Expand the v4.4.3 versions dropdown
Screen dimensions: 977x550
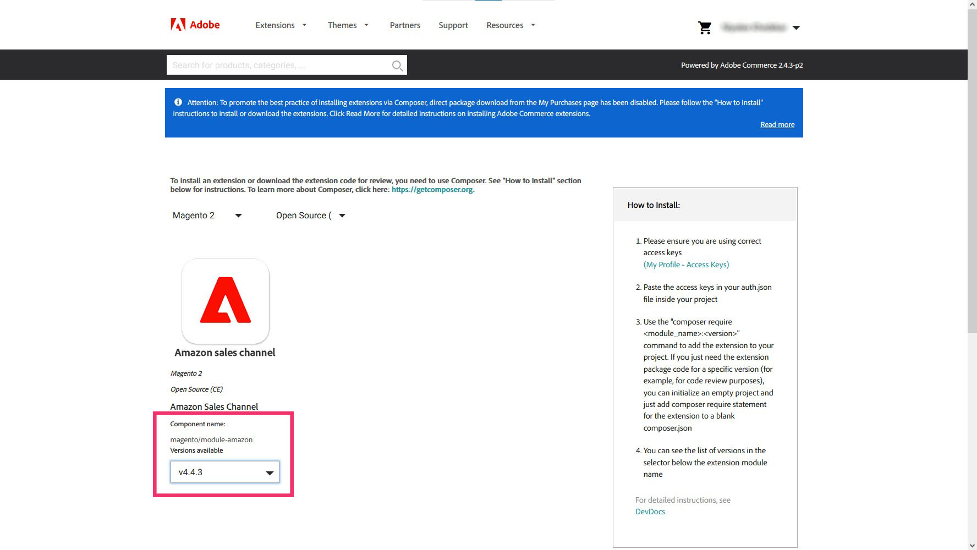pyautogui.click(x=225, y=472)
